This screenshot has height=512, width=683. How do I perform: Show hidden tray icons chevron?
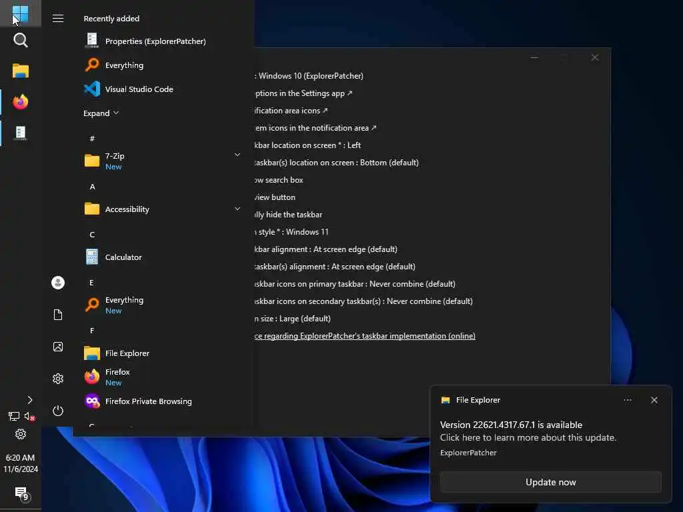tap(29, 400)
